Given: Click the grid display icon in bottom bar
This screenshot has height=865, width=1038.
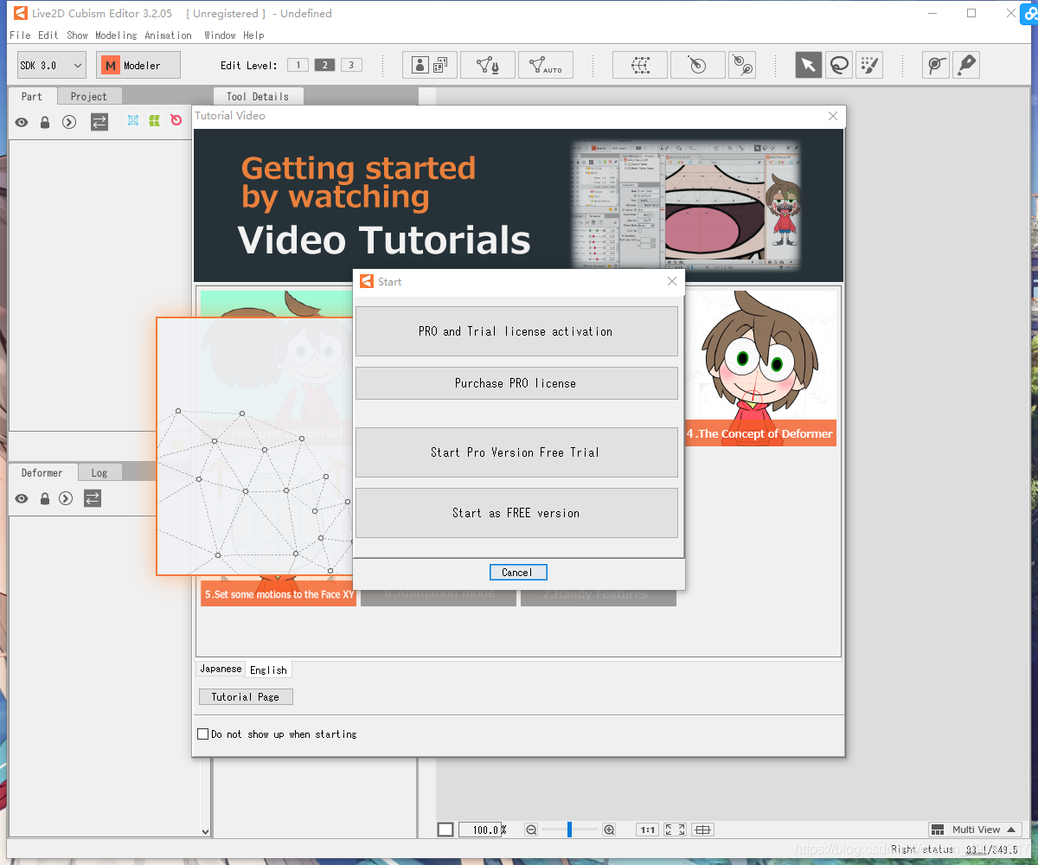Looking at the screenshot, I should point(703,830).
